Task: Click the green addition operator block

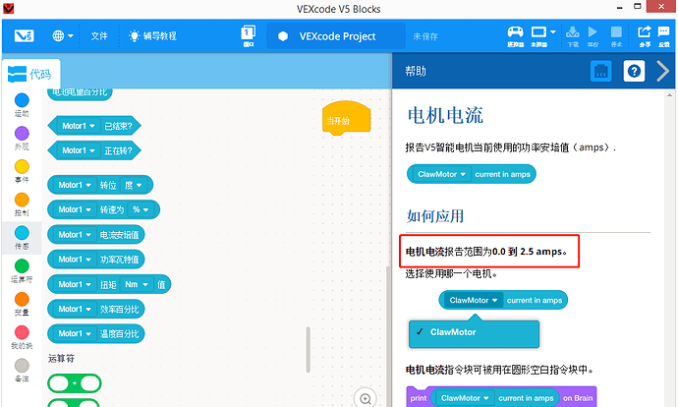Action: pos(75,383)
